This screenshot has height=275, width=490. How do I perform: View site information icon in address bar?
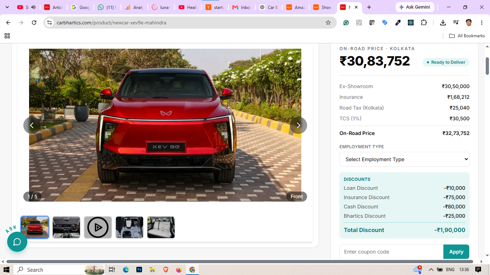[50, 23]
